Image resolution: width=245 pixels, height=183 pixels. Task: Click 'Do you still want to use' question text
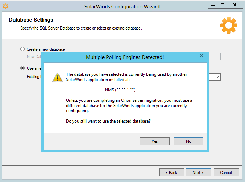tap(108, 121)
